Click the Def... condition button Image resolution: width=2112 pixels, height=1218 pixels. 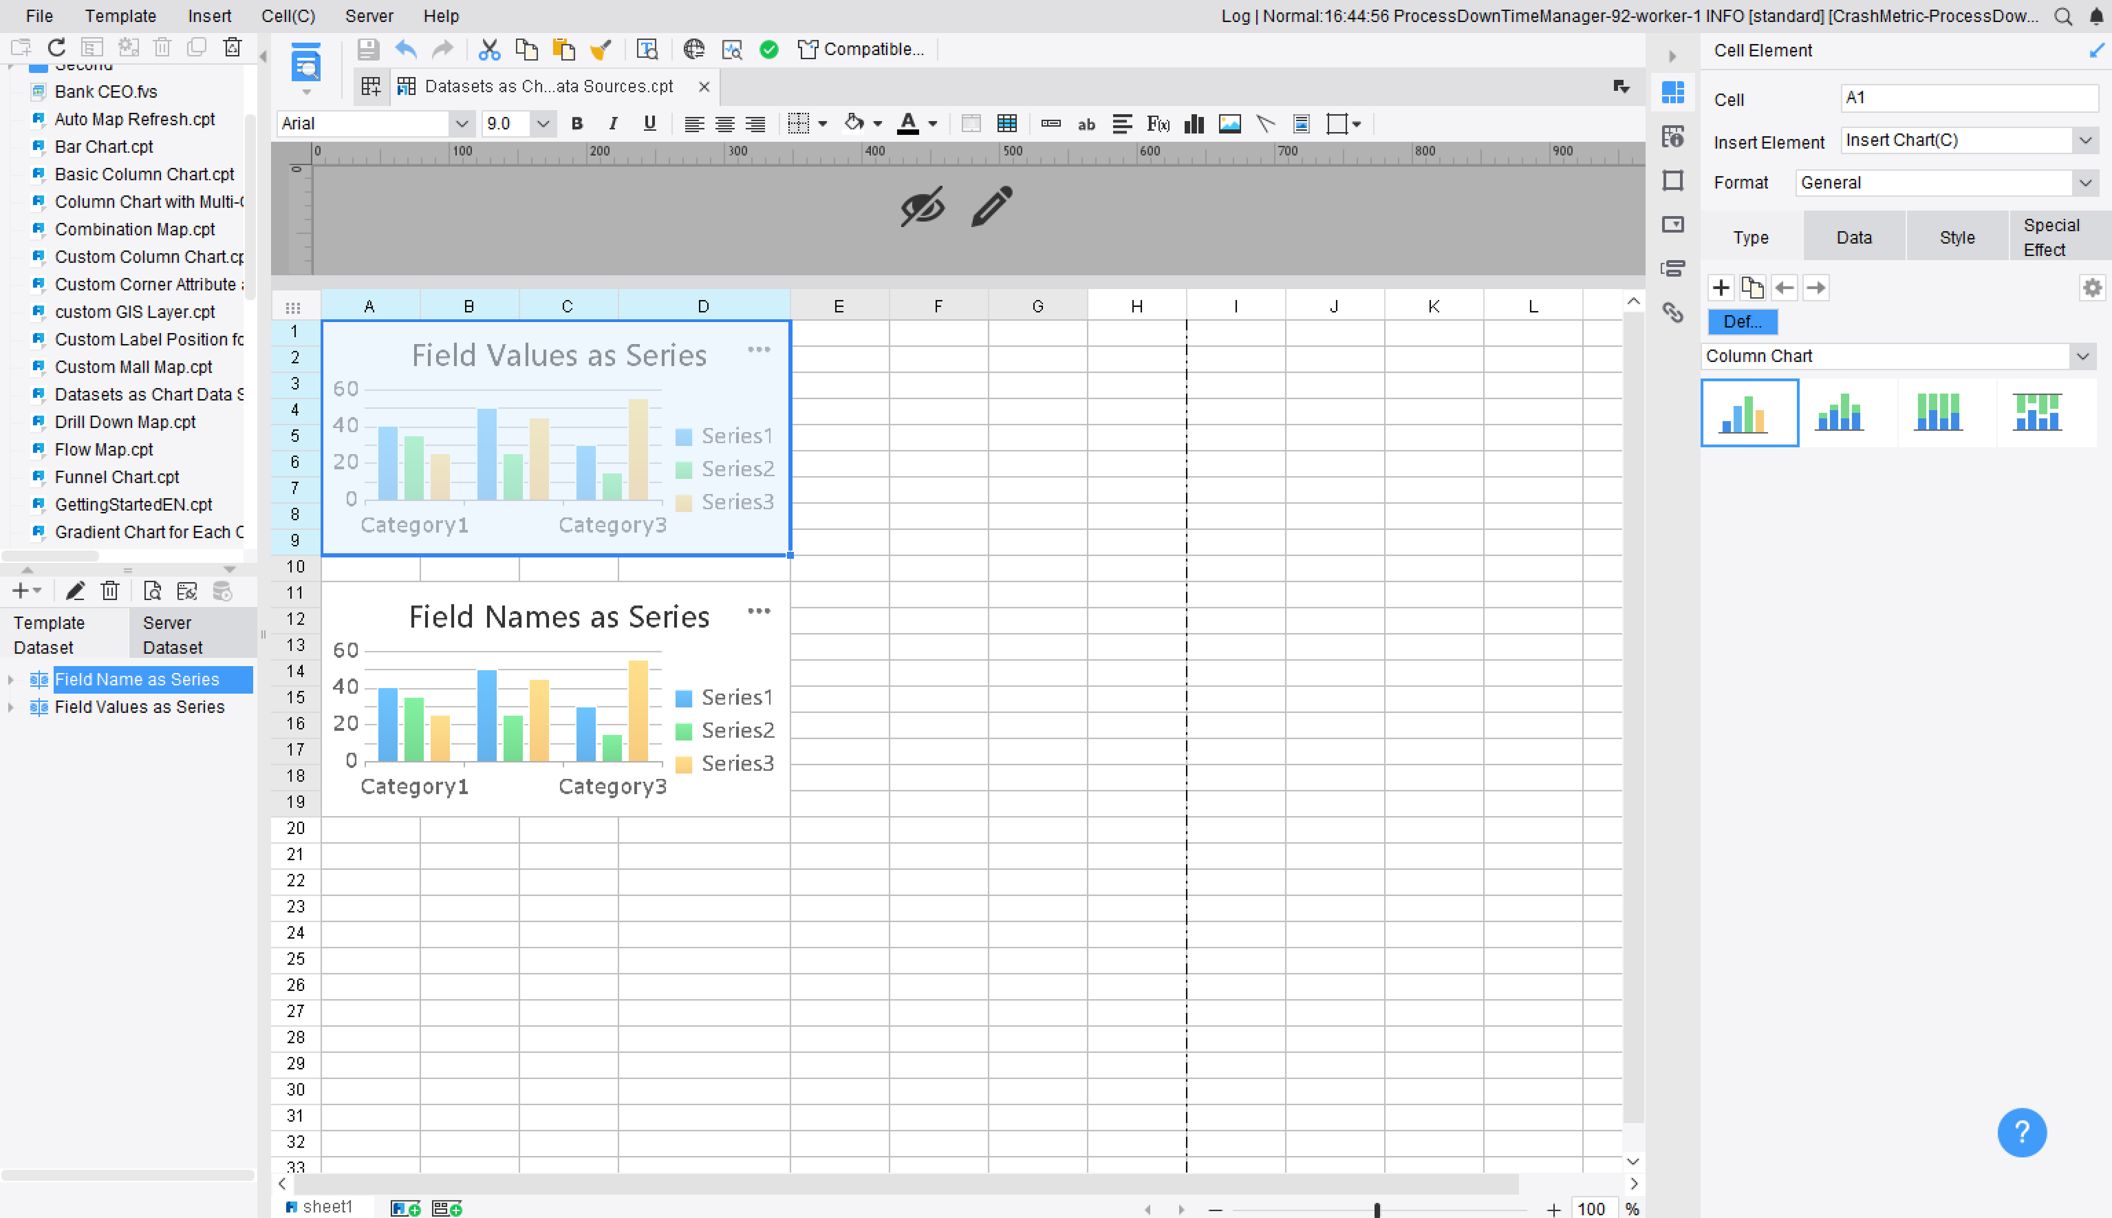[x=1743, y=321]
